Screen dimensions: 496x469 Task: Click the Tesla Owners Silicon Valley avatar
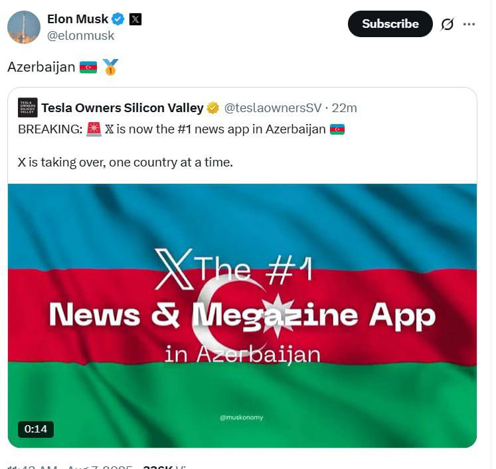(28, 107)
